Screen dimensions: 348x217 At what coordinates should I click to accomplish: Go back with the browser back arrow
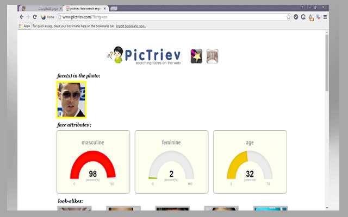(x=21, y=17)
